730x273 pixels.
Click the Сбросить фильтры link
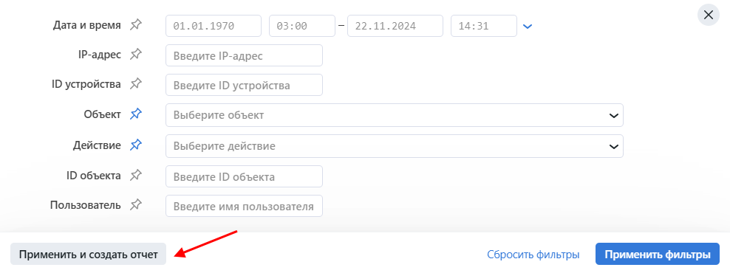533,255
